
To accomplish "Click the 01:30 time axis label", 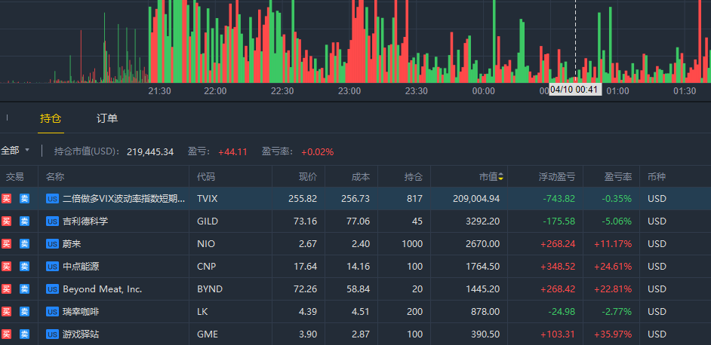I will tap(685, 91).
